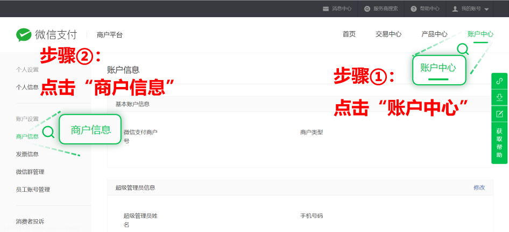Open 帮助中心 via the question mark icon

coord(414,9)
